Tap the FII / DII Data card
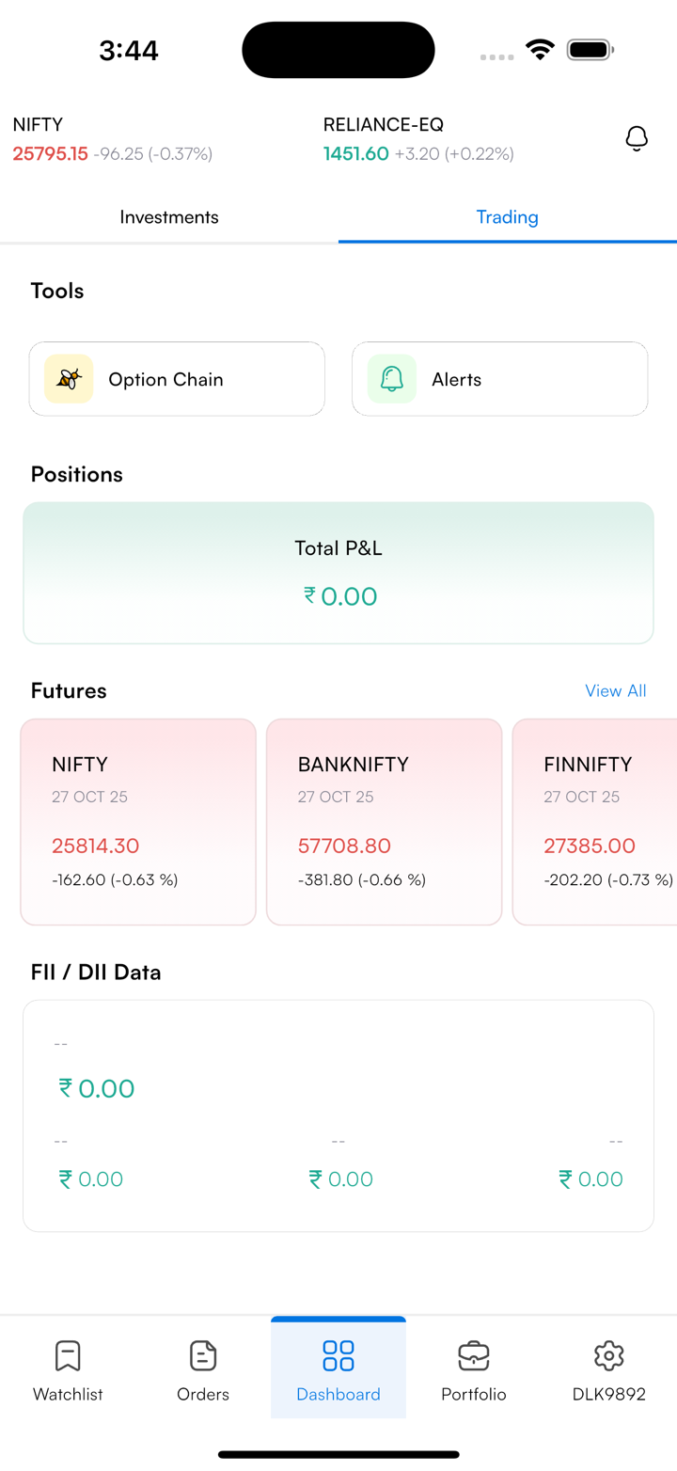 pos(338,1115)
